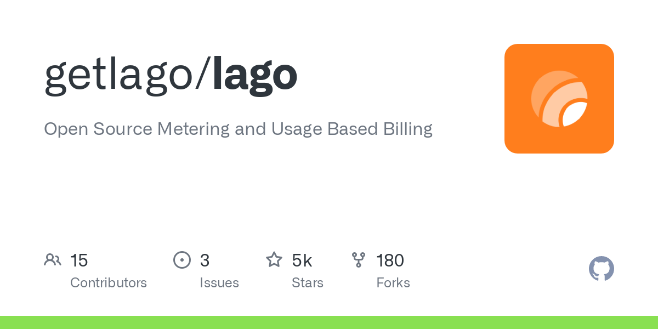This screenshot has width=658, height=329.
Task: Click the 5k star count
Action: click(302, 260)
